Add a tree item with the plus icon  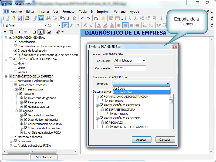pyautogui.click(x=5, y=32)
